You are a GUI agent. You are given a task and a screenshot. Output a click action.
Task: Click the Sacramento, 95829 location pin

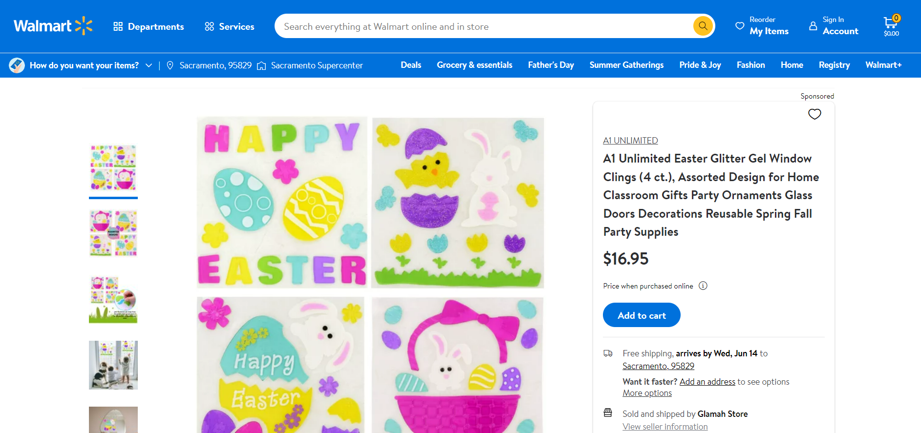[x=170, y=65]
